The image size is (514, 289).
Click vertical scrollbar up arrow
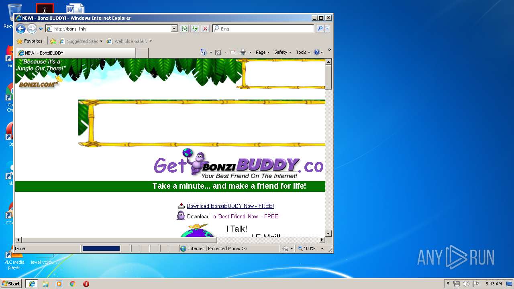[x=328, y=62]
